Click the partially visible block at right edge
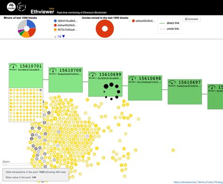Image resolution: width=223 pixels, height=184 pixels. 215,96
